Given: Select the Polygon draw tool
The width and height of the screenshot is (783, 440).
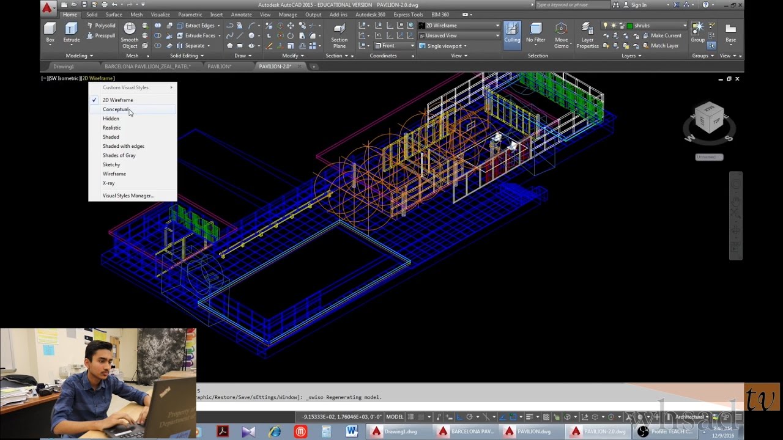Looking at the screenshot, I should (229, 45).
